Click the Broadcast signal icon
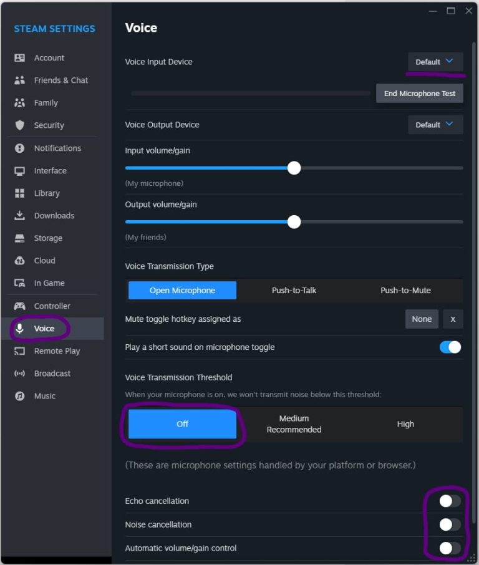The image size is (479, 565). coord(19,374)
